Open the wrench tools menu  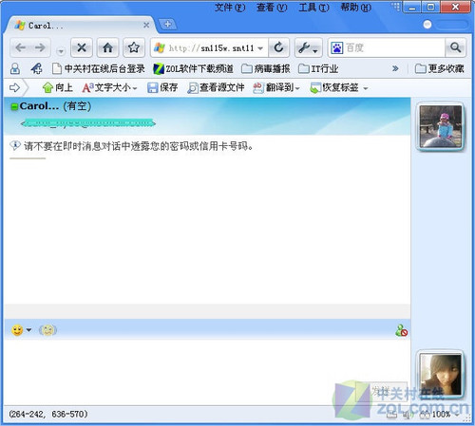[x=308, y=47]
